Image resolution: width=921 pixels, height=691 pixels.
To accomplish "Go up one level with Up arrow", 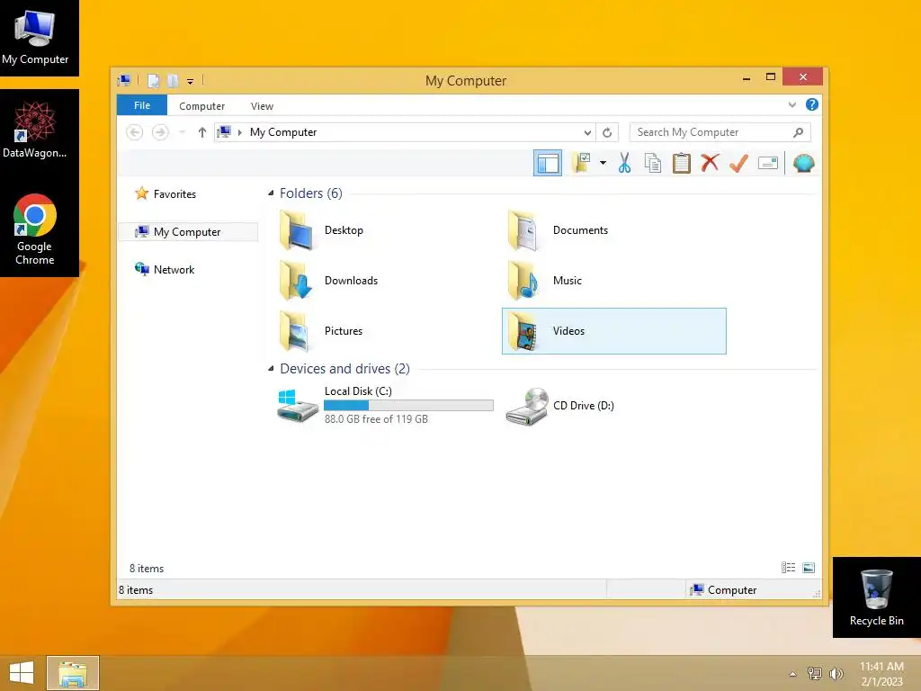I will [202, 132].
